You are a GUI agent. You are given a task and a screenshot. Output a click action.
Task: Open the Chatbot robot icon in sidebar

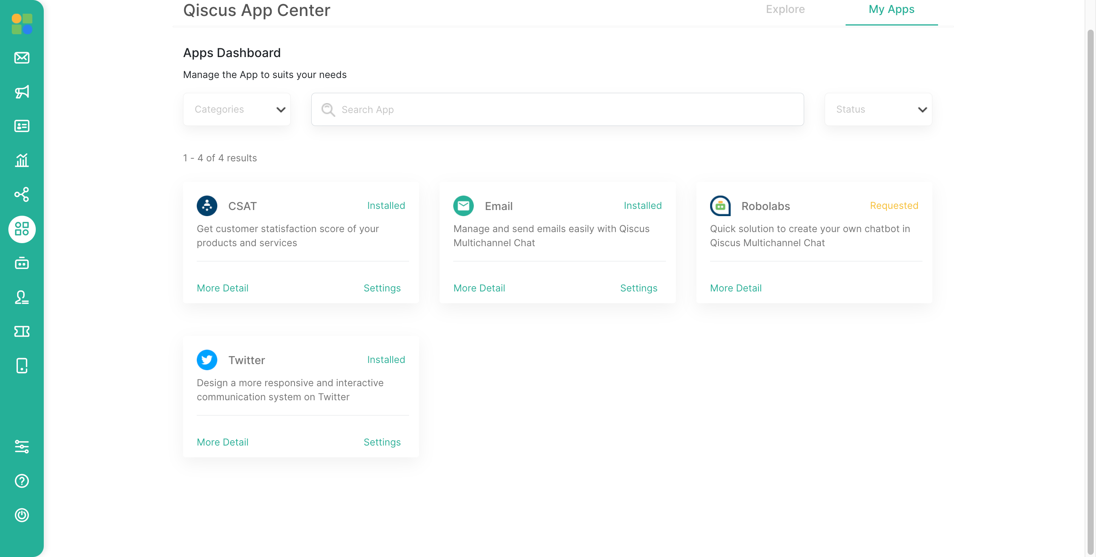[x=22, y=263]
